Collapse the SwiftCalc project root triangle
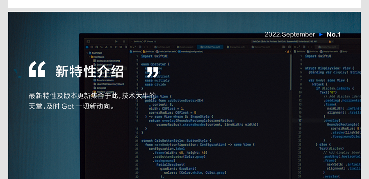The height and width of the screenshot is (179, 369). pyautogui.click(x=87, y=53)
